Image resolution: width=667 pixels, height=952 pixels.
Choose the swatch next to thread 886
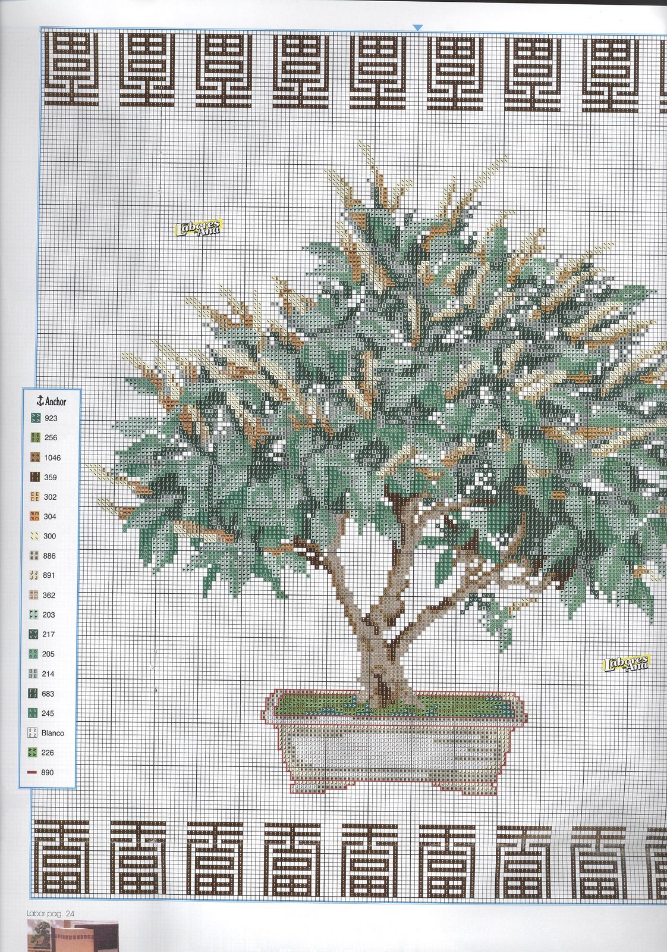click(x=34, y=556)
